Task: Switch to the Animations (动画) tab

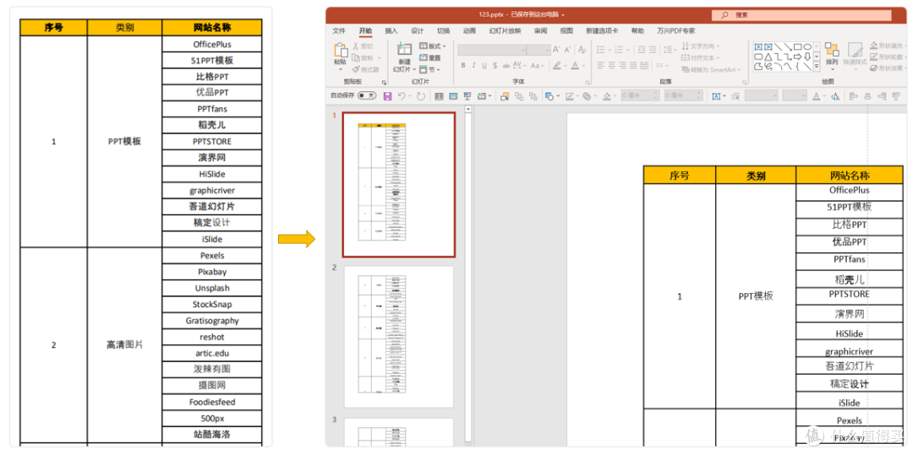Action: tap(469, 30)
